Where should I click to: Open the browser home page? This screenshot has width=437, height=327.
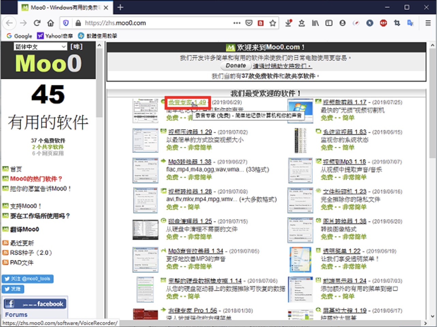pos(50,23)
